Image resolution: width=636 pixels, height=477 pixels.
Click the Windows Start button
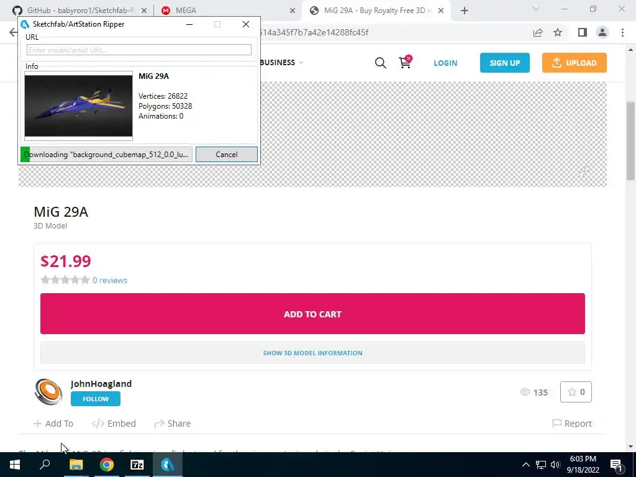click(15, 465)
